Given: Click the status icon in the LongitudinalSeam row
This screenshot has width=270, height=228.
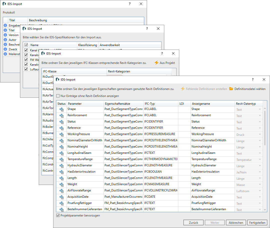Looking at the screenshot, I should tap(61, 153).
